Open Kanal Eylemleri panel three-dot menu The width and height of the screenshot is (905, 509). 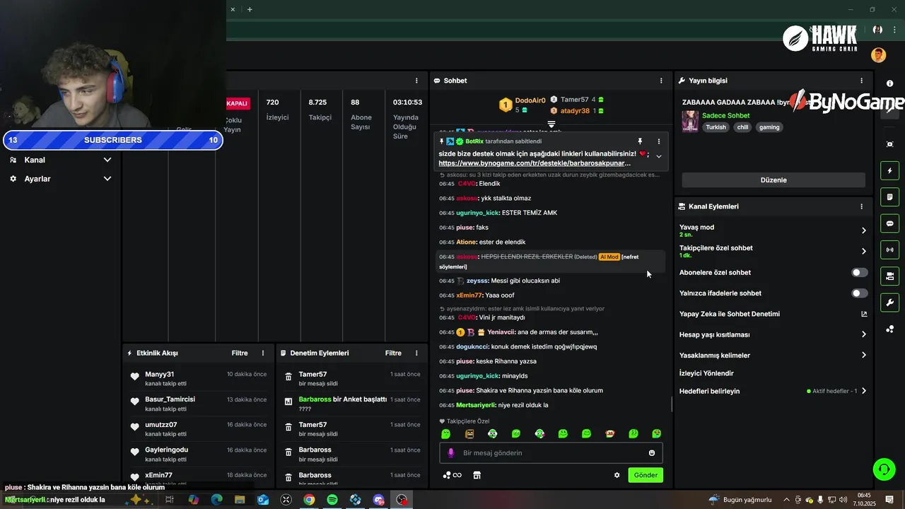point(861,206)
